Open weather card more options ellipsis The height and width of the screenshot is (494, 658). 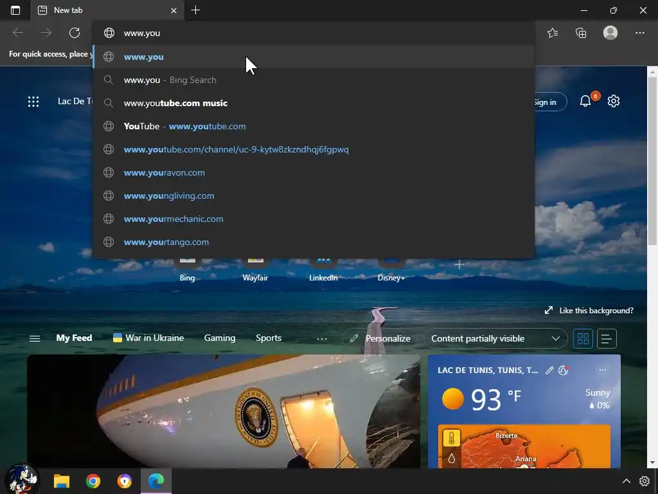point(603,370)
